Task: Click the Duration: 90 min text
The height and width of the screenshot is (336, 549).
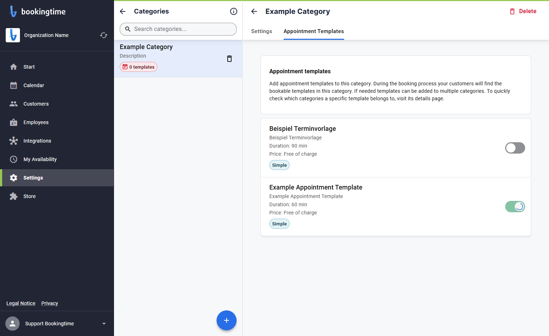Action: (288, 146)
